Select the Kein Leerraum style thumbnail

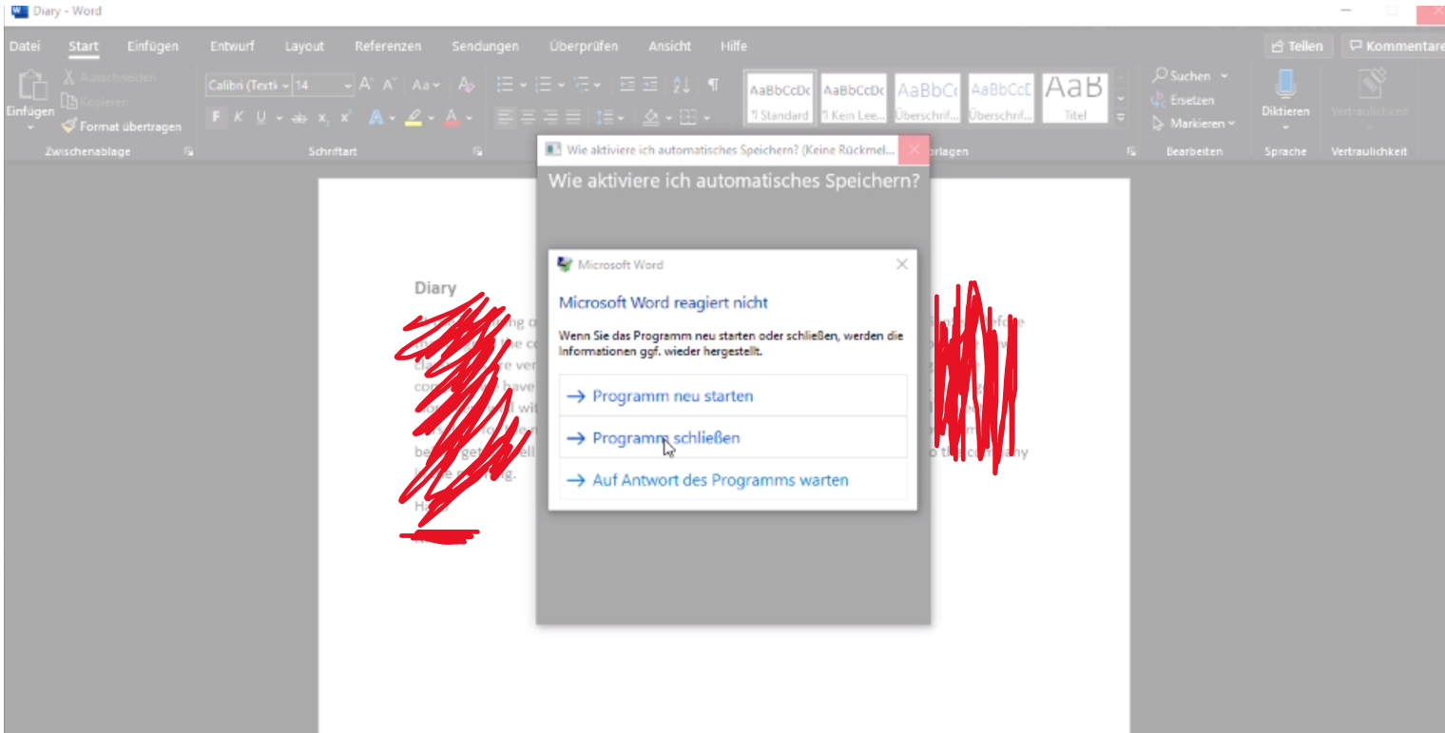(x=853, y=98)
